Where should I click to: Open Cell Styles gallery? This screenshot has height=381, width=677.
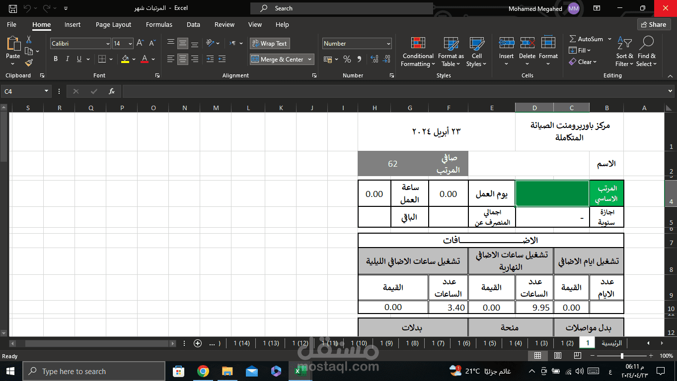(x=477, y=52)
